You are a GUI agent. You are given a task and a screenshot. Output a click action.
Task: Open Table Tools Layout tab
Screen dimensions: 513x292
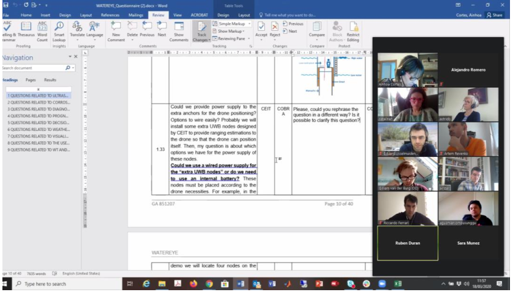click(x=244, y=15)
